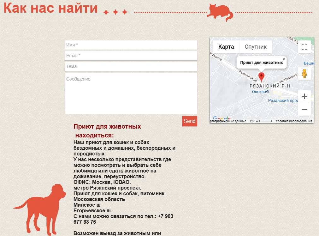The height and width of the screenshot is (236, 319).
Task: Select the 'Тема' subject field
Action: point(131,67)
